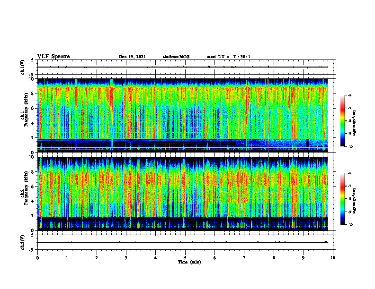The height and width of the screenshot is (289, 375).
Task: Click the '4' tick on the time axis
Action: (x=156, y=258)
